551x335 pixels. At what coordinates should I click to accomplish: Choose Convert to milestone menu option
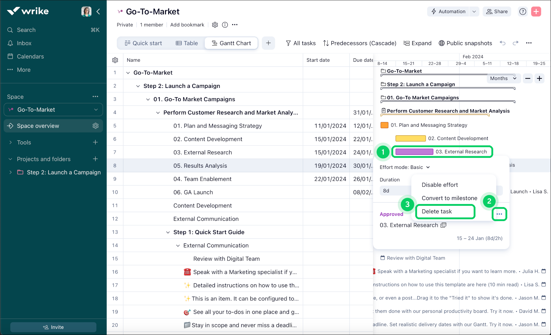[449, 198]
